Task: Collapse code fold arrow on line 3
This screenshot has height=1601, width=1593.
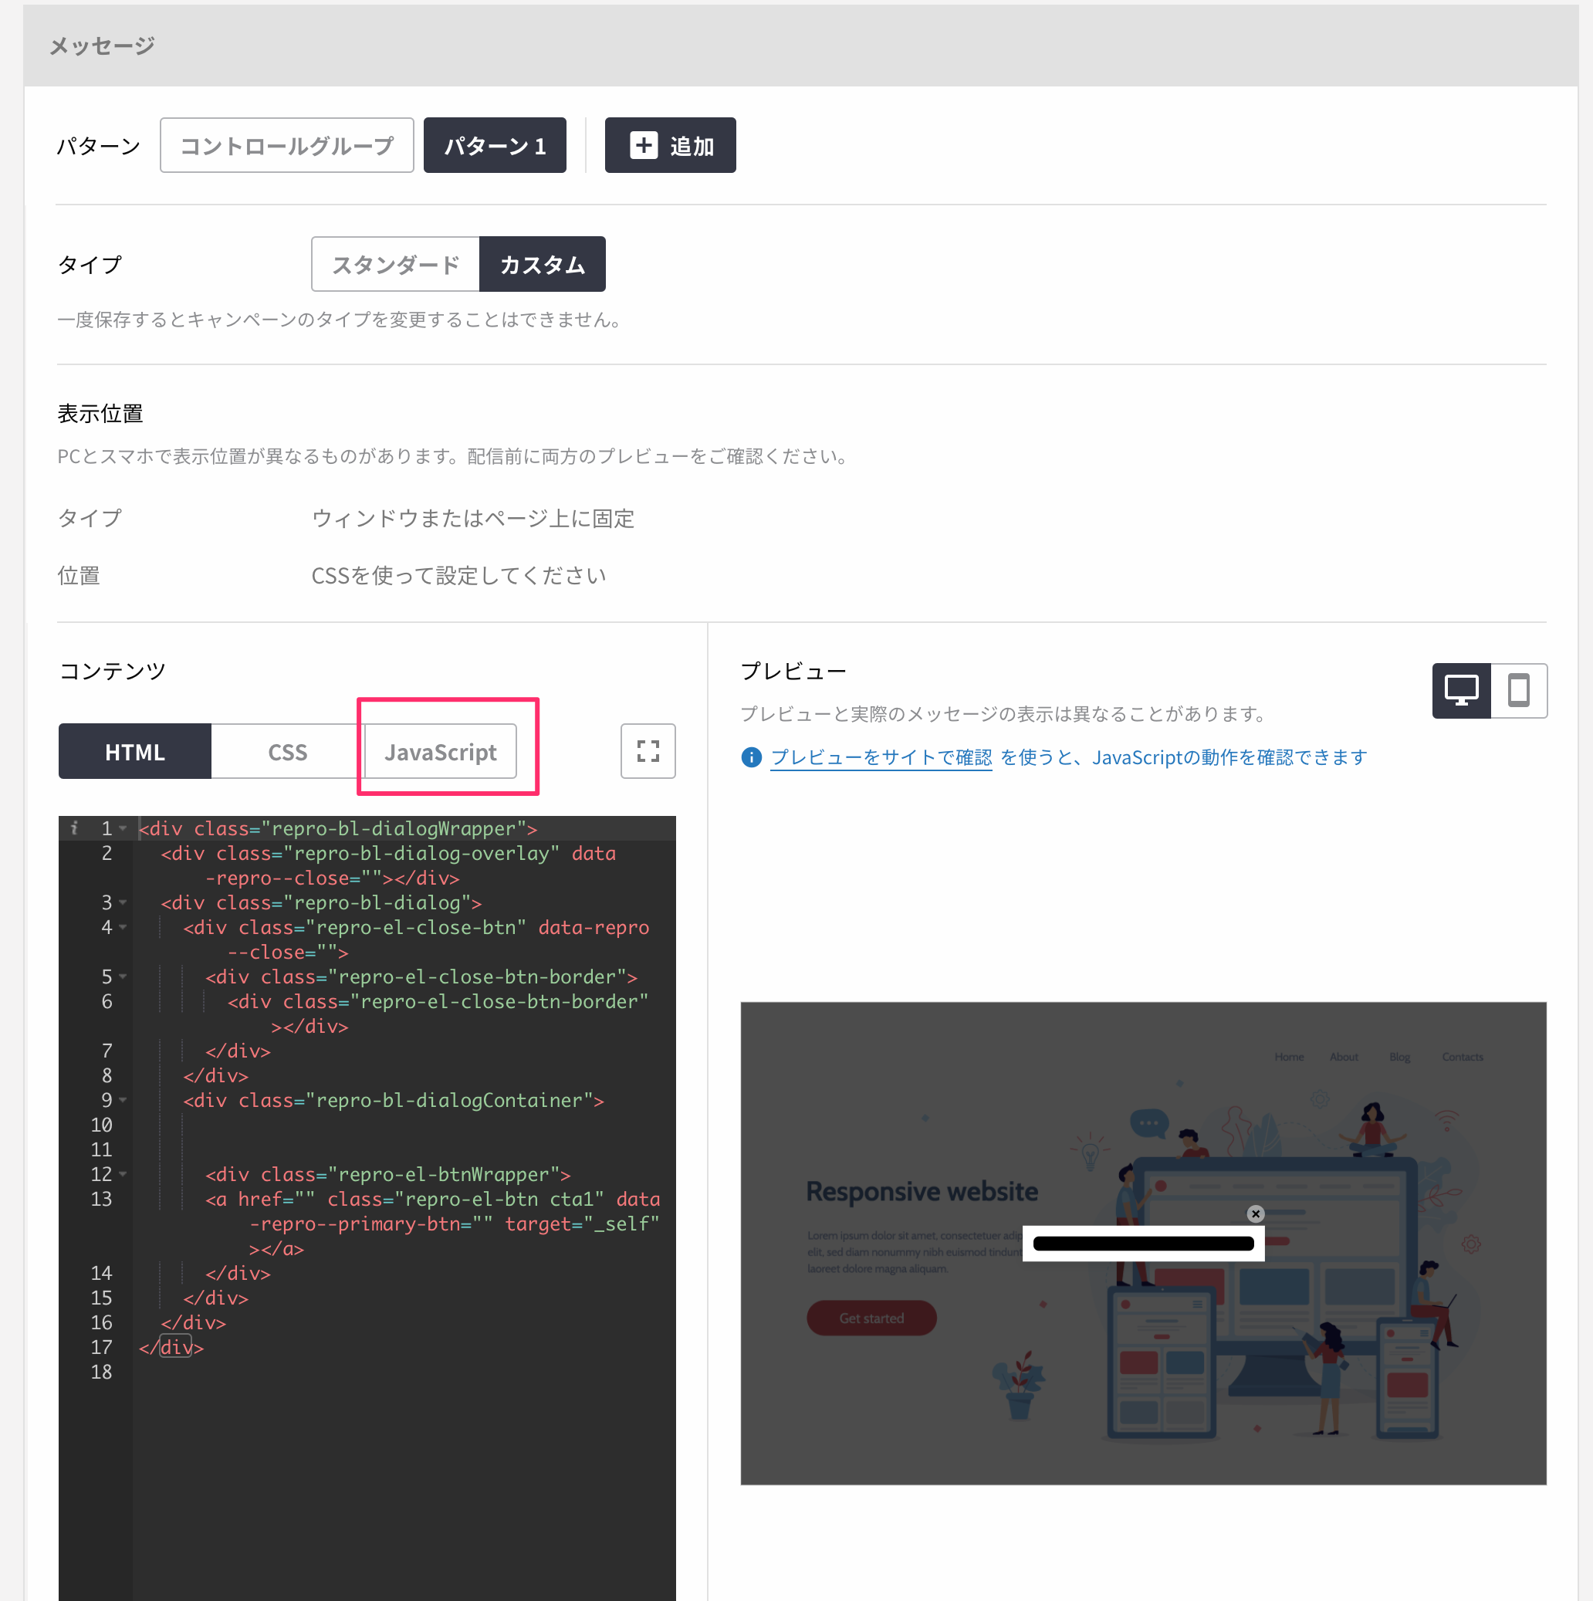Action: [123, 902]
